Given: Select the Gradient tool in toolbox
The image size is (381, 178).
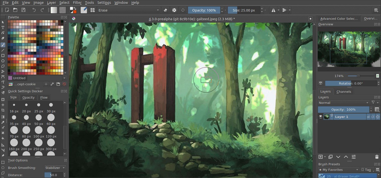Looking at the screenshot, I should coord(3,117).
